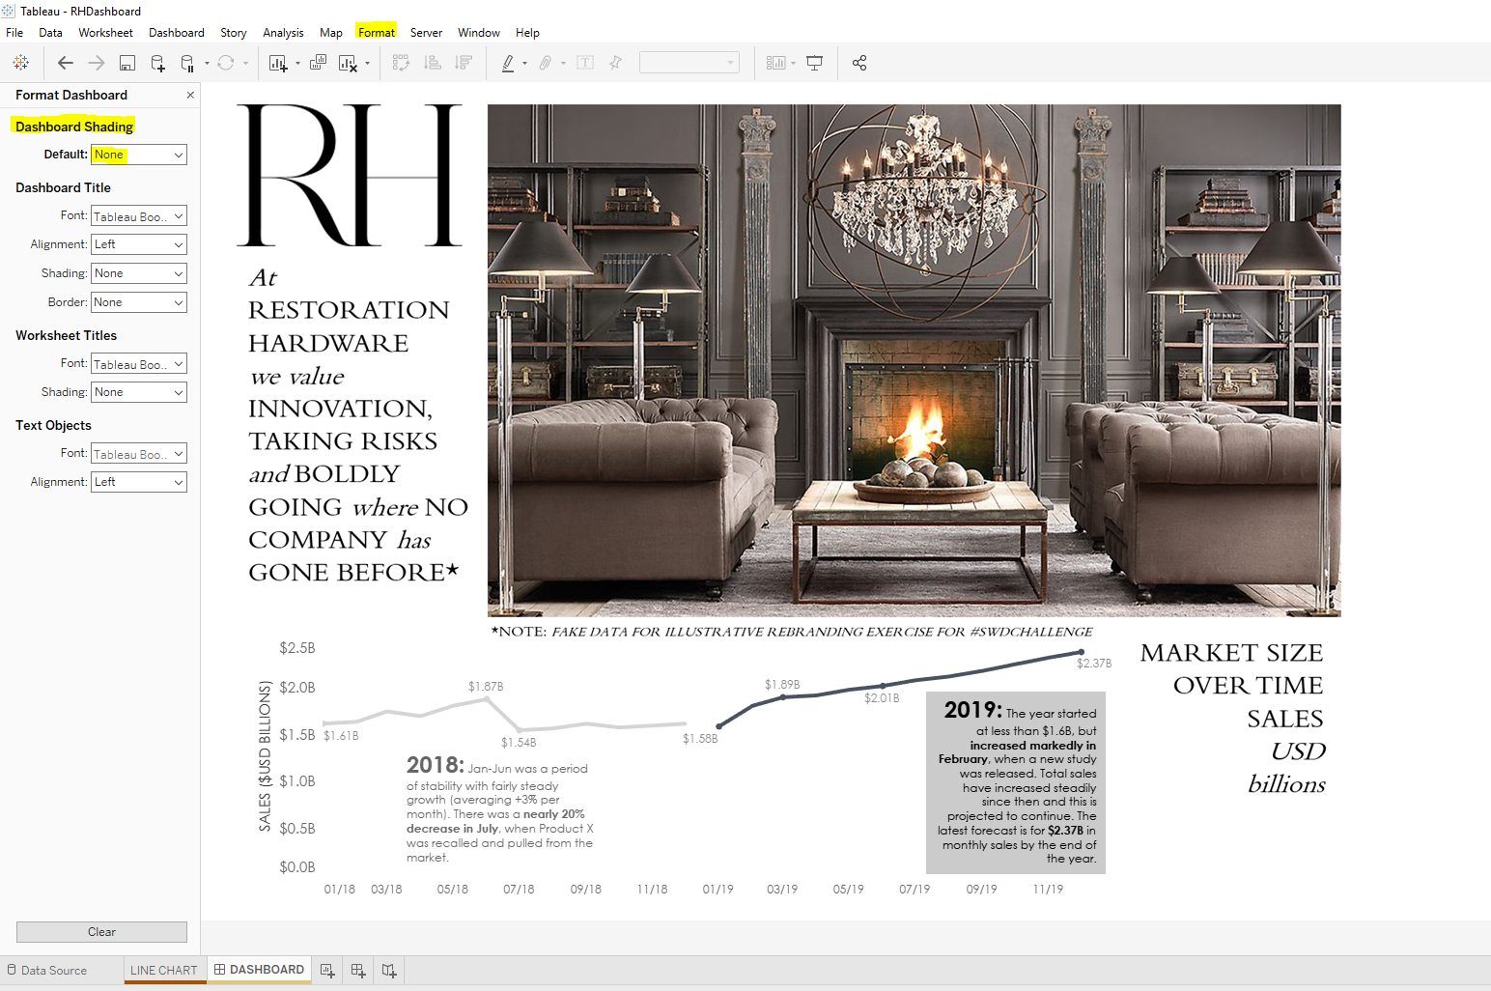Viewport: 1491px width, 991px height.
Task: Switch to the Data Source tab
Action: coord(47,971)
